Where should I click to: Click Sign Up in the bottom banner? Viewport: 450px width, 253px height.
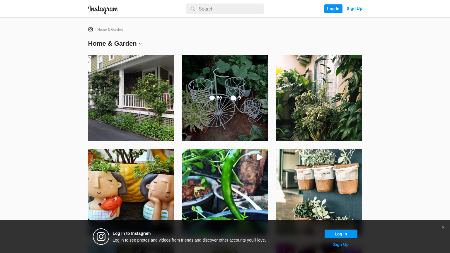[x=341, y=245]
